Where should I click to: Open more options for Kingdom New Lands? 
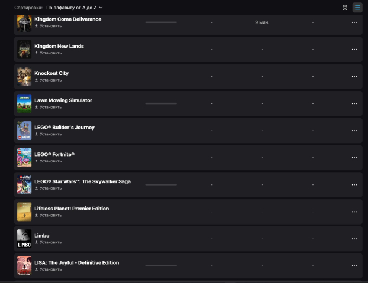[x=354, y=50]
